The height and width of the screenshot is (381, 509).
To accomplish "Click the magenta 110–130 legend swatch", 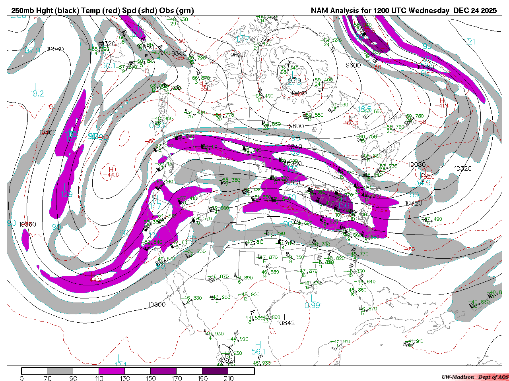I will point(112,371).
